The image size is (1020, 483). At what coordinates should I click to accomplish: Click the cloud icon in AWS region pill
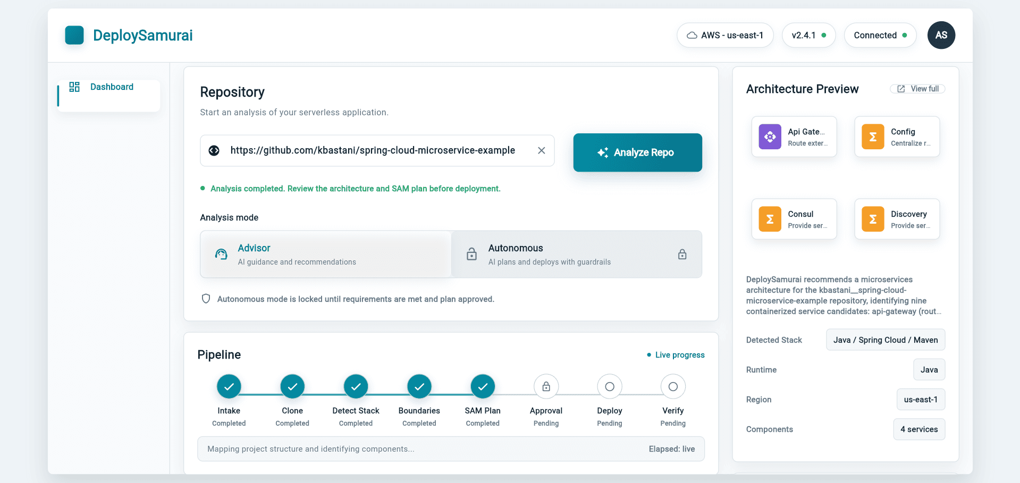point(692,35)
